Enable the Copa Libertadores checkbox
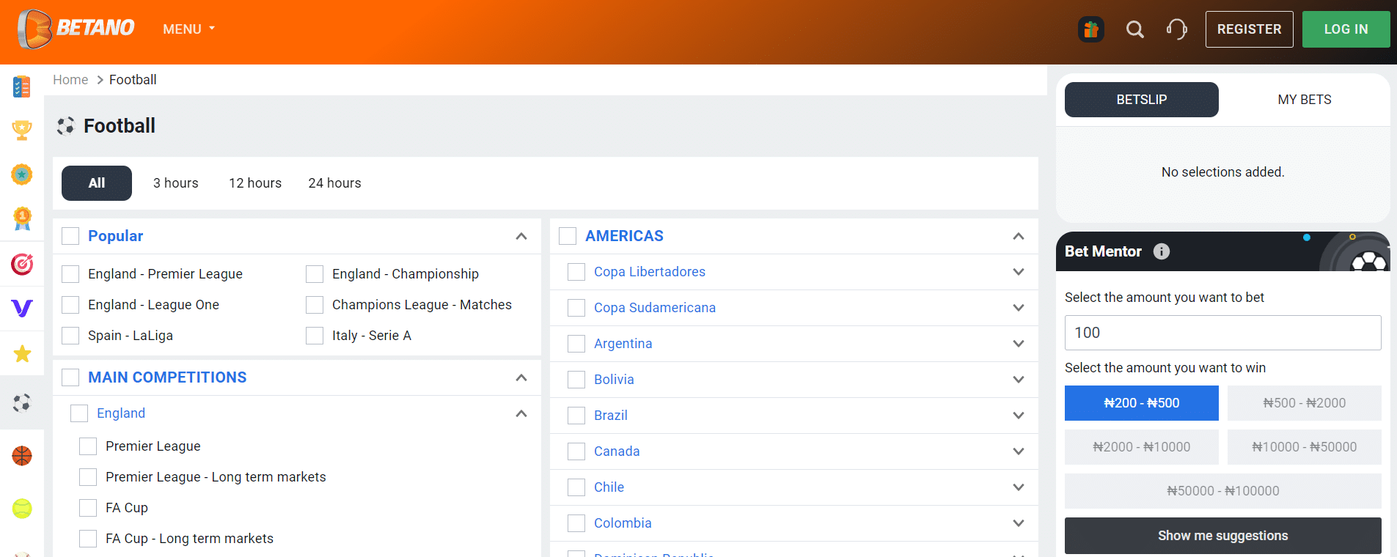The height and width of the screenshot is (557, 1397). click(576, 272)
